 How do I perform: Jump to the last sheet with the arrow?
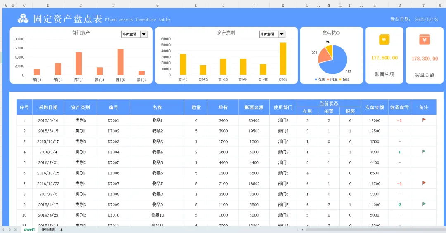(16, 230)
